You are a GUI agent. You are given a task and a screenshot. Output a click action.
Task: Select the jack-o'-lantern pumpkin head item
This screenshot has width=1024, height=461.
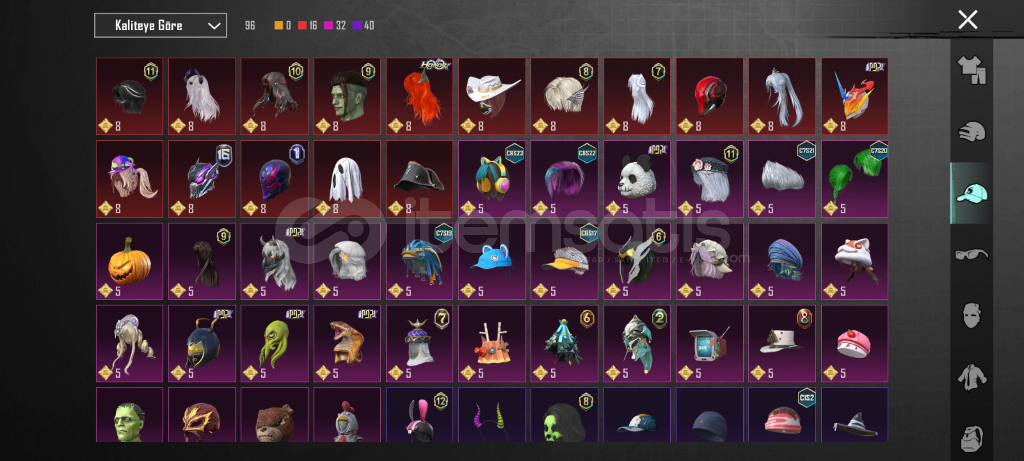click(129, 261)
